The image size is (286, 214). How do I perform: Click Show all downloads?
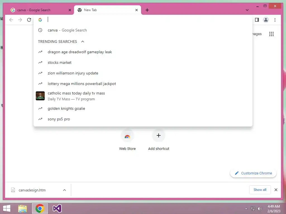coord(260,190)
